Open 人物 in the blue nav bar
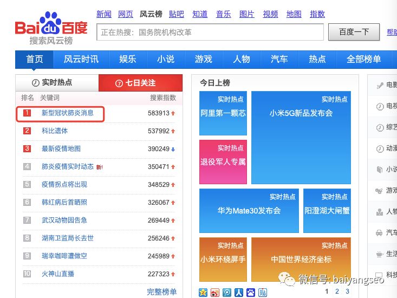Image resolution: width=397 pixels, height=298 pixels. click(x=242, y=59)
